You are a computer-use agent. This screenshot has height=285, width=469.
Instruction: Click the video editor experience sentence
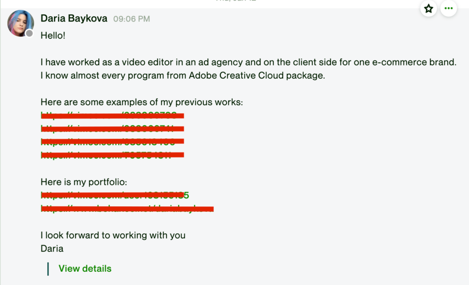tap(248, 62)
